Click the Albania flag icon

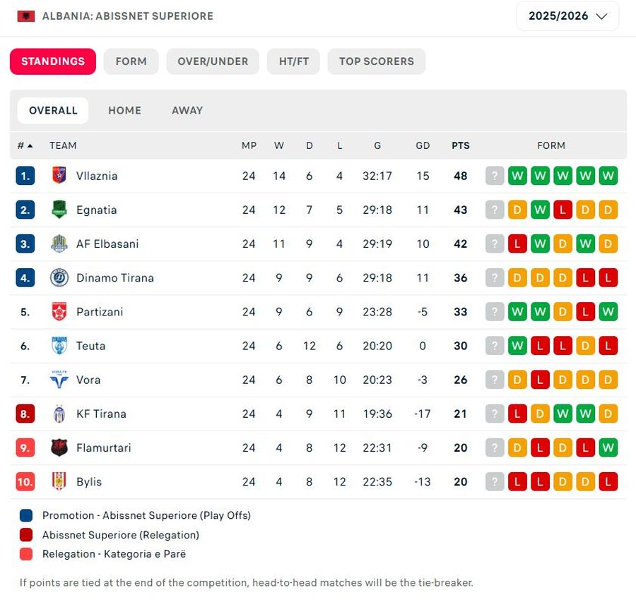pos(26,16)
